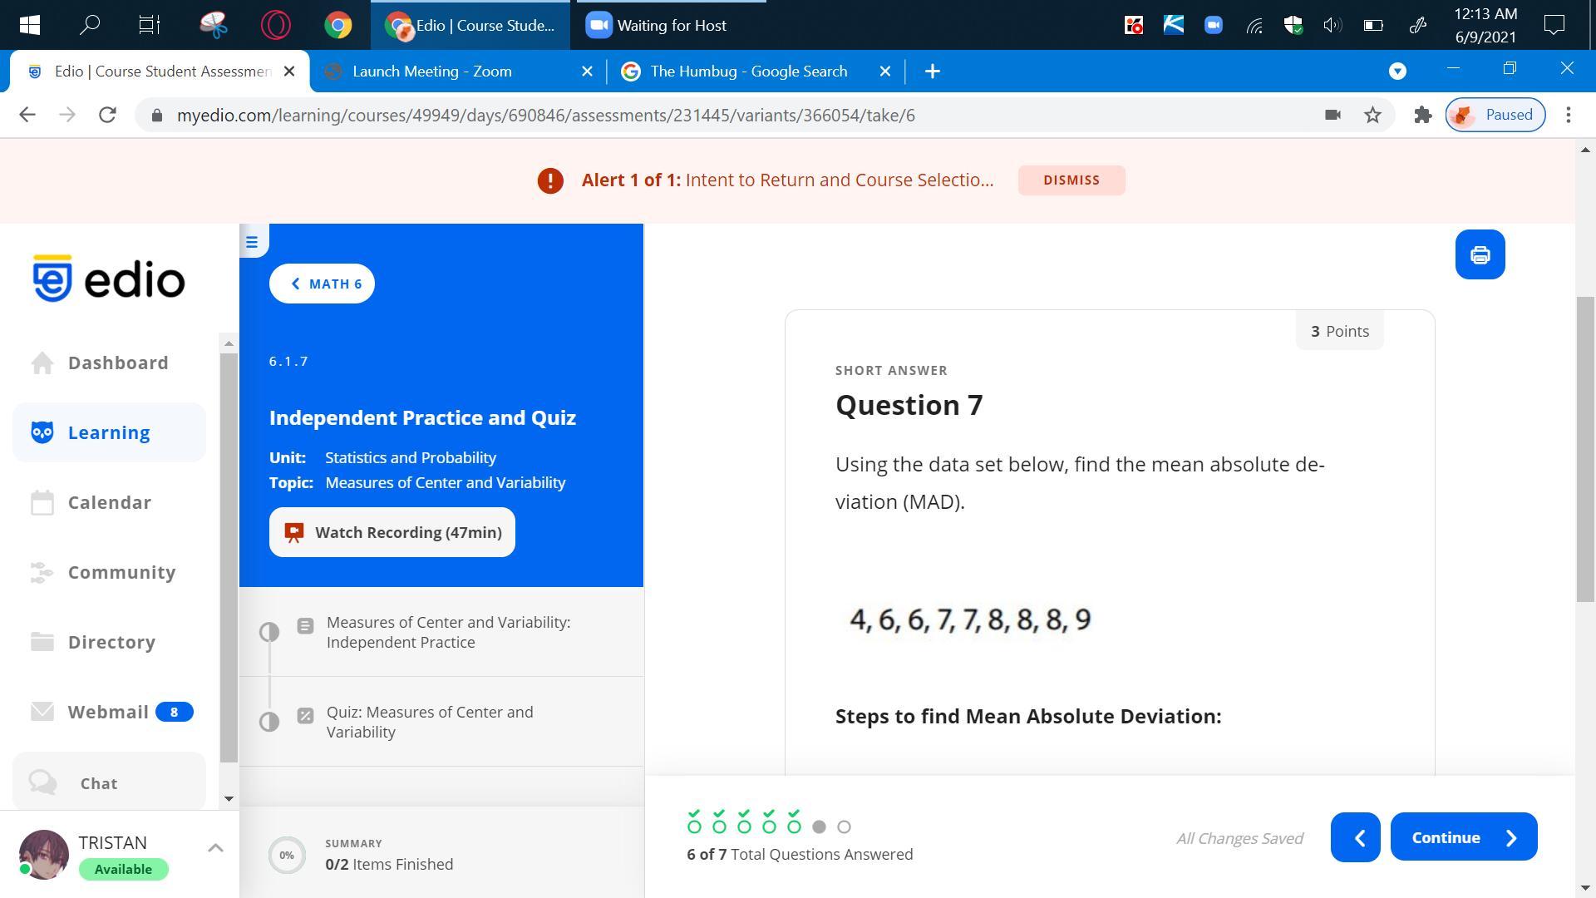1596x898 pixels.
Task: Open Chrome extensions puzzle icon
Action: point(1422,116)
